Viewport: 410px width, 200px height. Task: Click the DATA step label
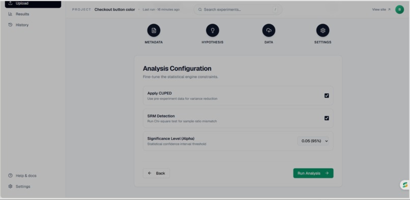click(x=269, y=42)
